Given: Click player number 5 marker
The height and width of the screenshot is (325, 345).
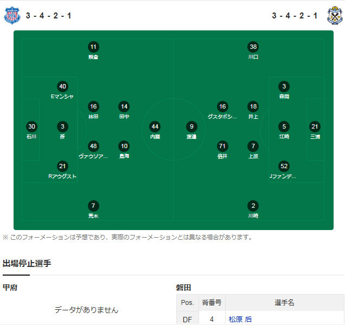Looking at the screenshot, I should pyautogui.click(x=284, y=126).
